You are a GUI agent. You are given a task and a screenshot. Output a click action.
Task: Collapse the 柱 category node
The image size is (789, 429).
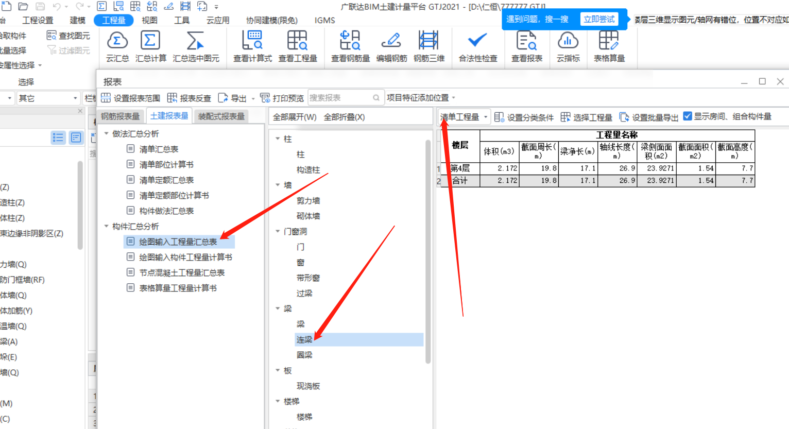tap(278, 139)
